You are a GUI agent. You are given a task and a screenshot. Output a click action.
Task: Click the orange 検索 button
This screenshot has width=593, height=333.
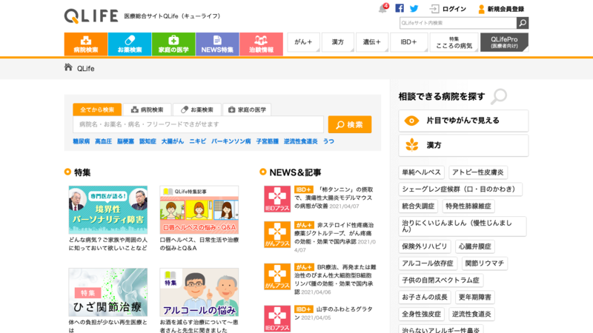(350, 124)
